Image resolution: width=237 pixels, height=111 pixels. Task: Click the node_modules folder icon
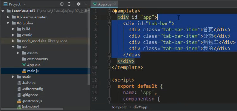click(x=19, y=41)
